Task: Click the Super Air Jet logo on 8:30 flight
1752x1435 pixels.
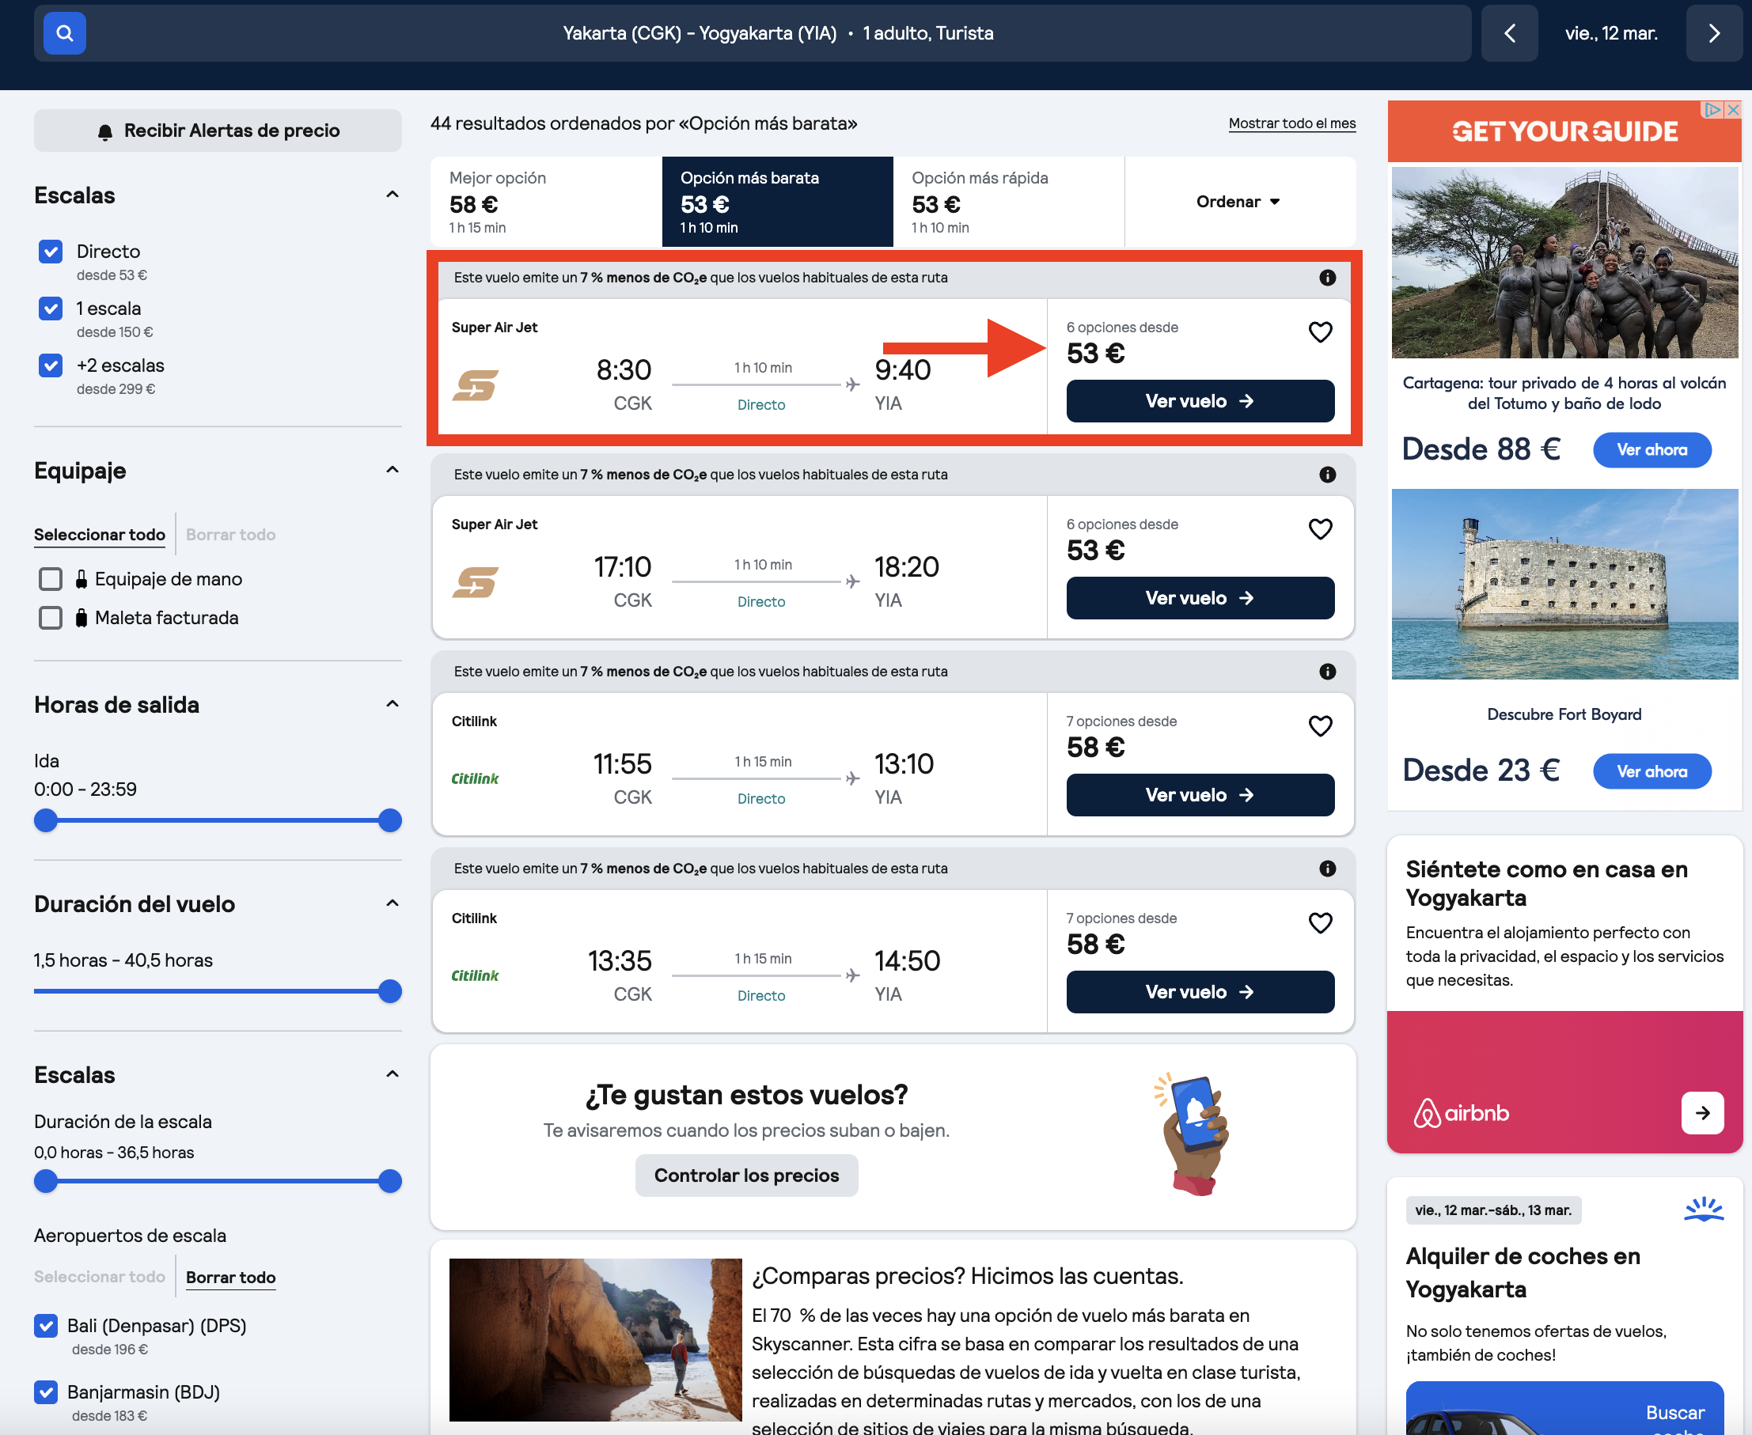Action: coord(476,385)
